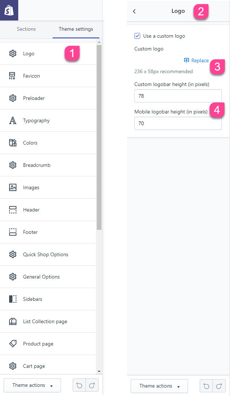
Task: Expand left Theme actions dropdown
Action: coord(32,385)
